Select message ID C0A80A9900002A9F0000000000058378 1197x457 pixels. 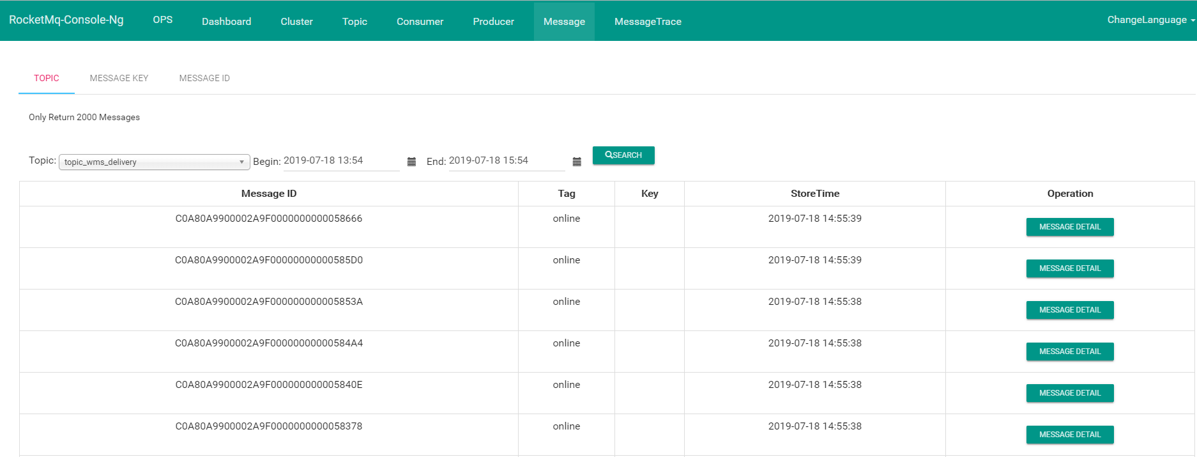click(x=269, y=426)
